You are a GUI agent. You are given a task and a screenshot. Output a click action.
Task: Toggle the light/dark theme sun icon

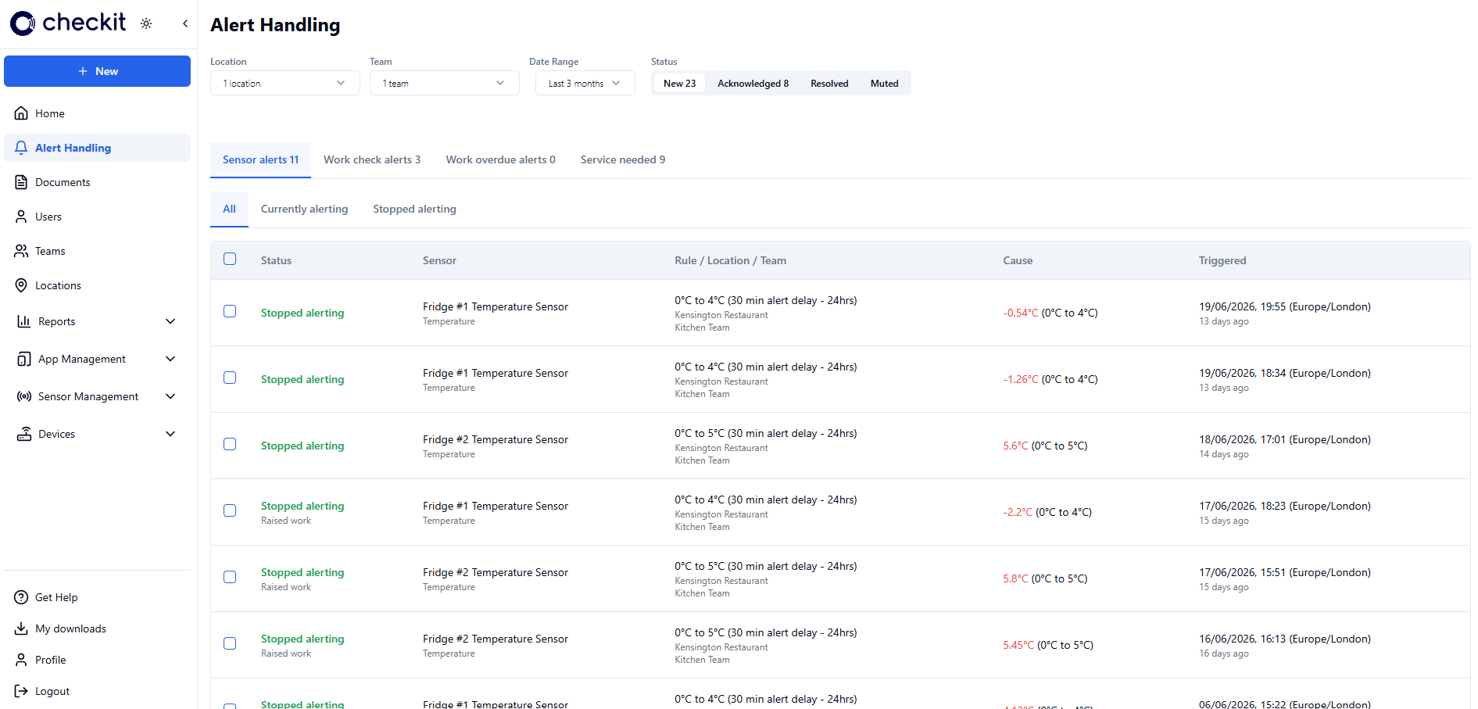(146, 23)
